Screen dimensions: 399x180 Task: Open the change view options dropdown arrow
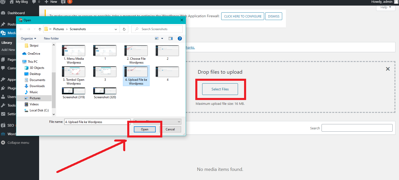(162, 38)
